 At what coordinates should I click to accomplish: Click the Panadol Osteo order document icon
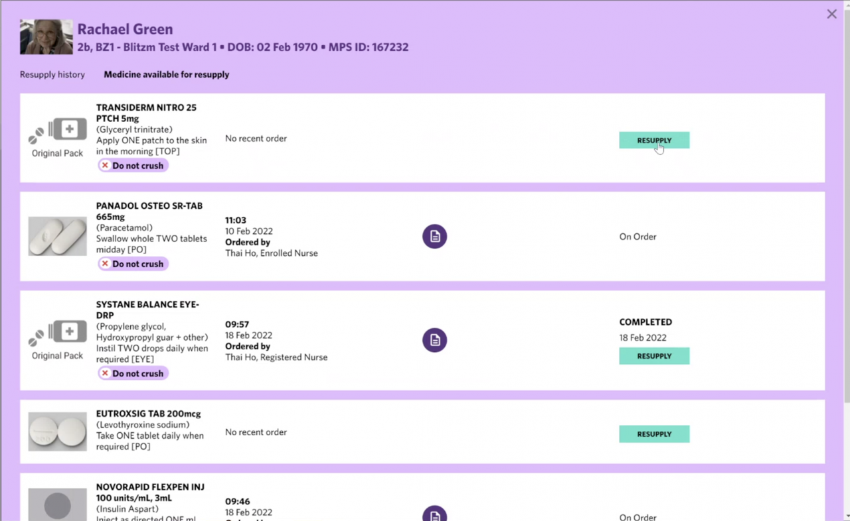click(x=434, y=237)
